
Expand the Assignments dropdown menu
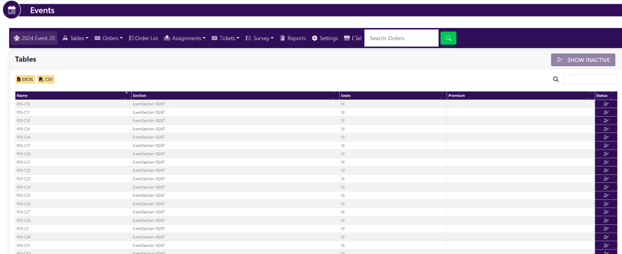coord(185,38)
